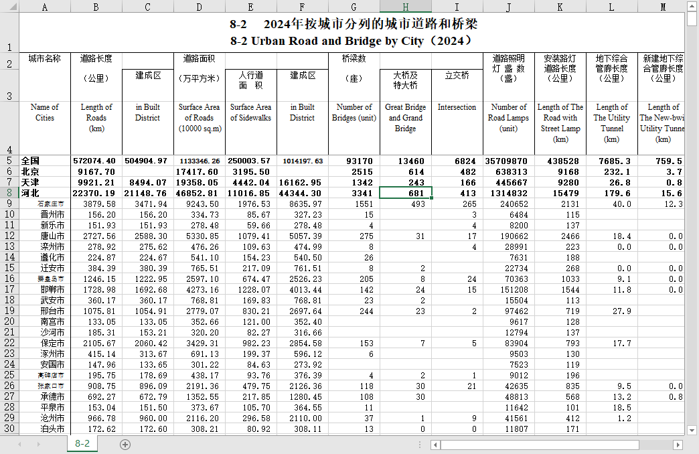This screenshot has height=454, width=699.
Task: Click '邯郸市' city name cell
Action: (x=45, y=289)
